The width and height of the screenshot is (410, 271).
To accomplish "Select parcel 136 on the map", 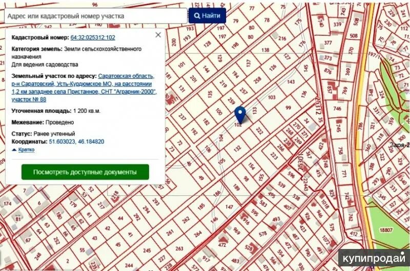I will pos(303,94).
